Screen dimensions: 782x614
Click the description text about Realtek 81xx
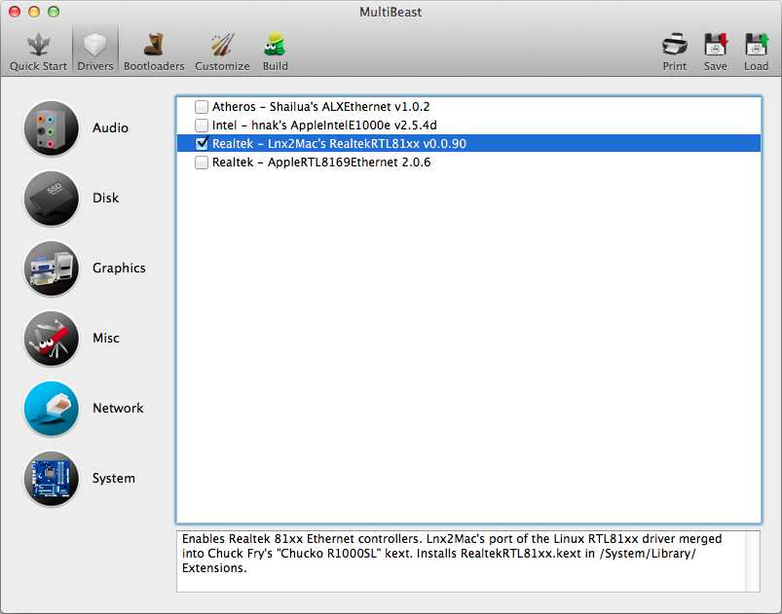(x=451, y=554)
